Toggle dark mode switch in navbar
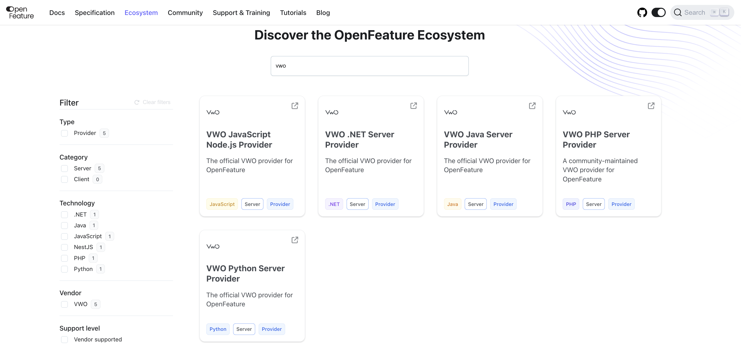Image resolution: width=741 pixels, height=352 pixels. pyautogui.click(x=658, y=12)
